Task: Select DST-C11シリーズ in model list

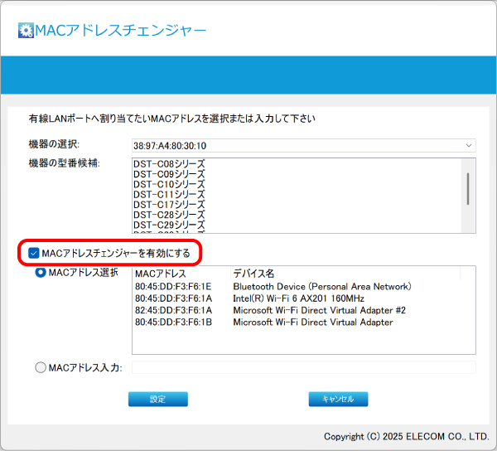Action: pyautogui.click(x=169, y=195)
